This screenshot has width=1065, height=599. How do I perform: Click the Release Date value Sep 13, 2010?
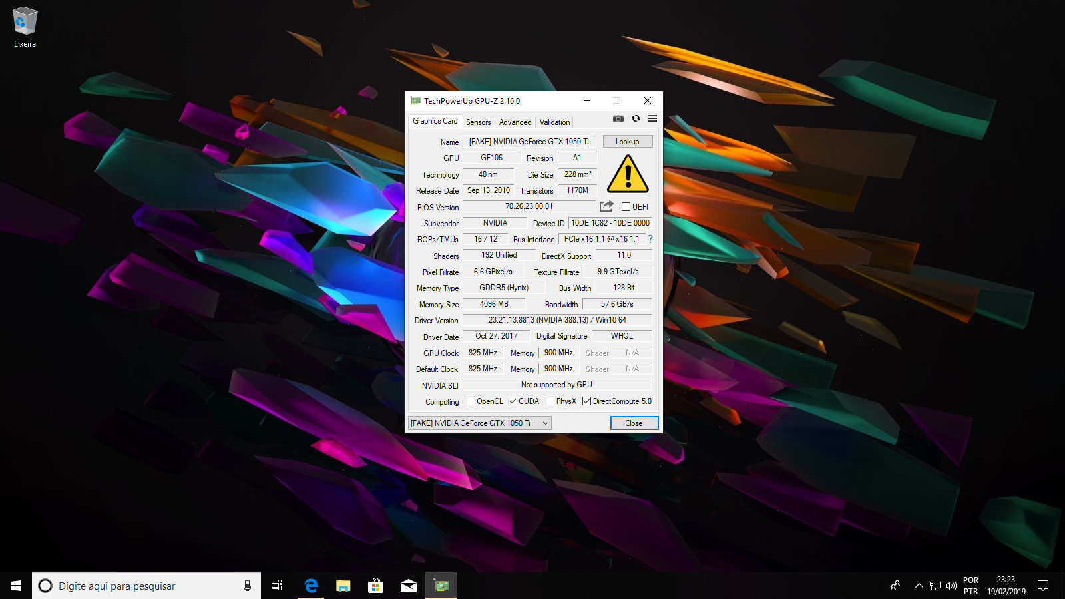click(x=489, y=190)
